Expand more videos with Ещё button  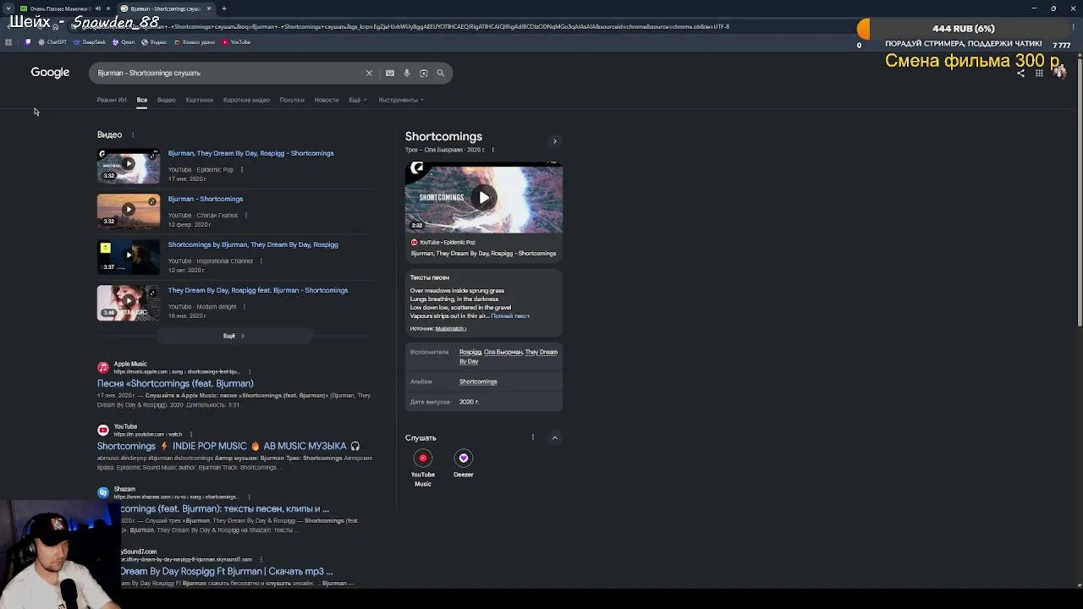click(234, 336)
